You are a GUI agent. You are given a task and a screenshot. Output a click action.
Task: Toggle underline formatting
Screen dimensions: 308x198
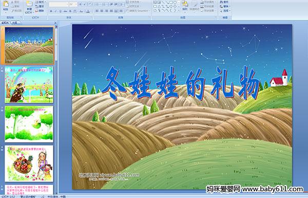[x=60, y=11]
